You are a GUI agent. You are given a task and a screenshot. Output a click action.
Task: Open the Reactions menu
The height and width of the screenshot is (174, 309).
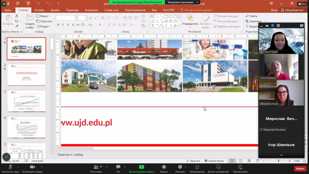click(180, 167)
